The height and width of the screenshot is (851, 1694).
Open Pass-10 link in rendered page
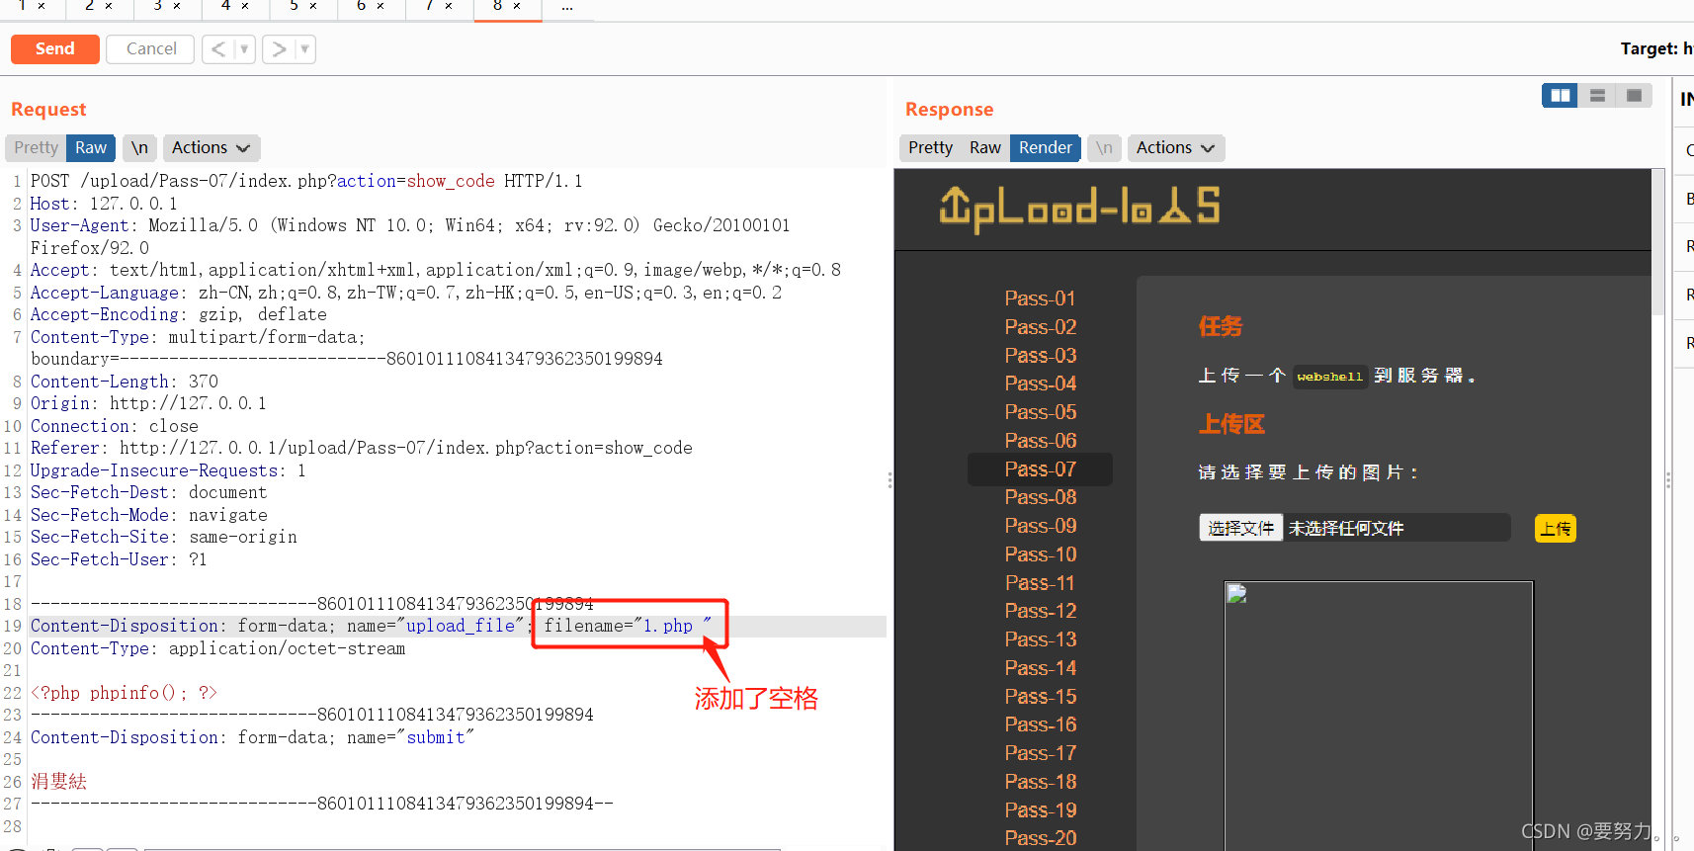pyautogui.click(x=1040, y=554)
